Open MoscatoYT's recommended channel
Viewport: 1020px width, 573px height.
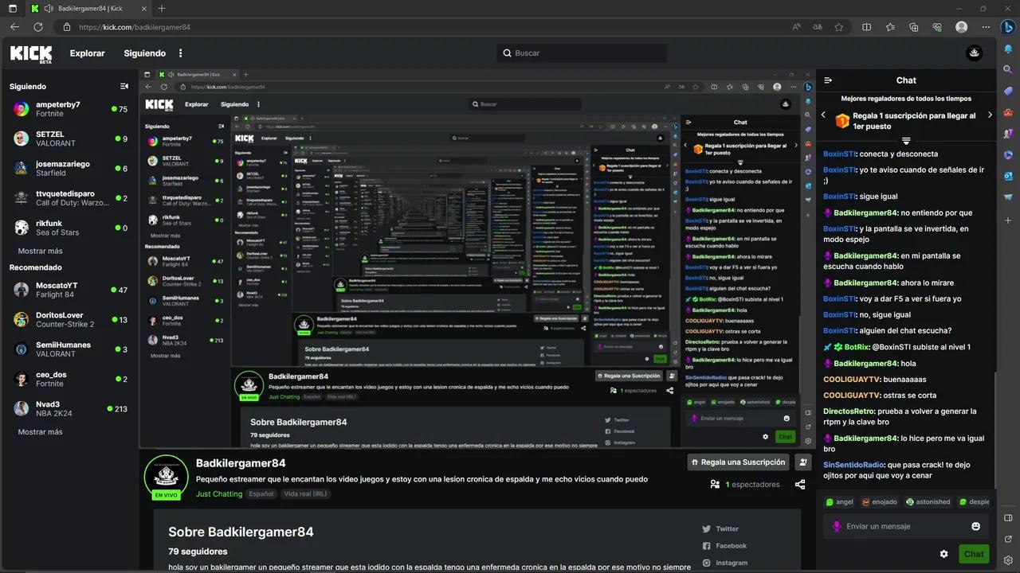click(x=69, y=290)
